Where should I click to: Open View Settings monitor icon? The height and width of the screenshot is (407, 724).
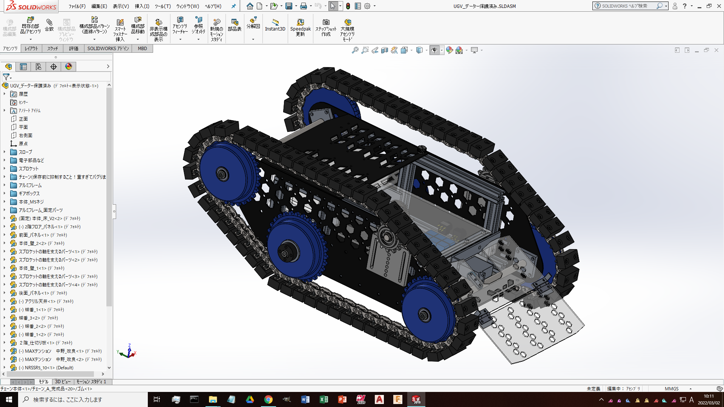[474, 50]
